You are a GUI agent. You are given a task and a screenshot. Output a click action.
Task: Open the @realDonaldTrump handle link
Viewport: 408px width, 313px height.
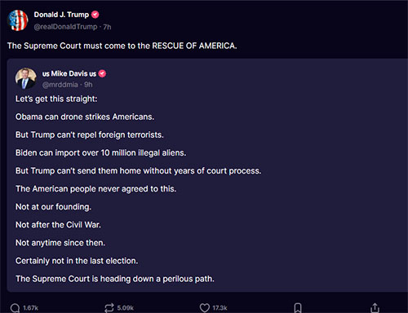pos(65,27)
